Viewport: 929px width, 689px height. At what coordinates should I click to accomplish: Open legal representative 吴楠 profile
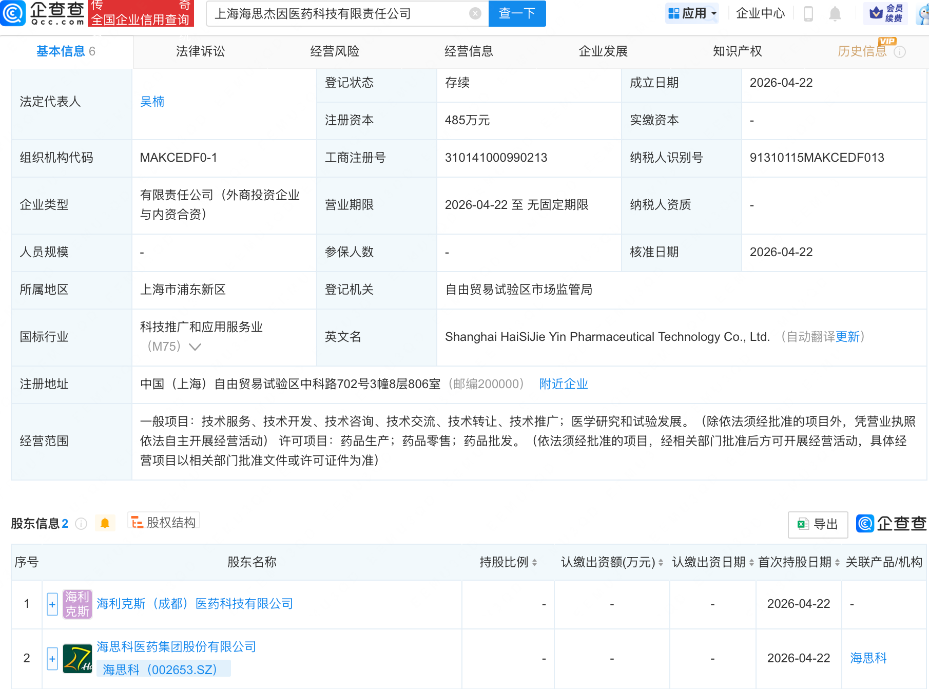152,101
